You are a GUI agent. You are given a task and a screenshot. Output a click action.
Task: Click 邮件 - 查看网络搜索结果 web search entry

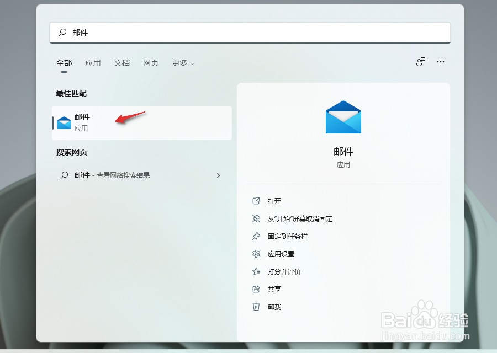(142, 175)
